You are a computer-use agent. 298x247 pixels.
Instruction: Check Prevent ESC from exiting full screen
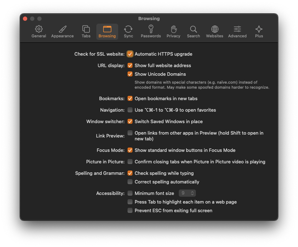point(130,210)
